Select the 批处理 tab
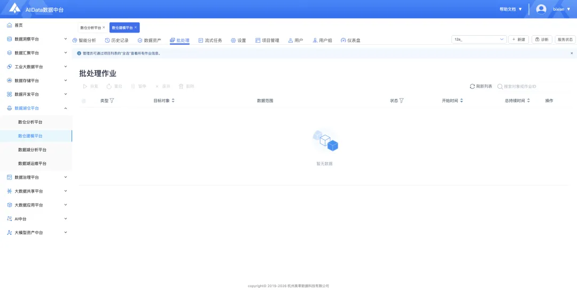The height and width of the screenshot is (292, 577). tap(180, 41)
